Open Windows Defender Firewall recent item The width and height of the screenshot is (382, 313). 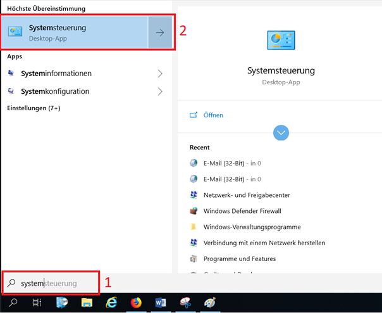(x=242, y=211)
